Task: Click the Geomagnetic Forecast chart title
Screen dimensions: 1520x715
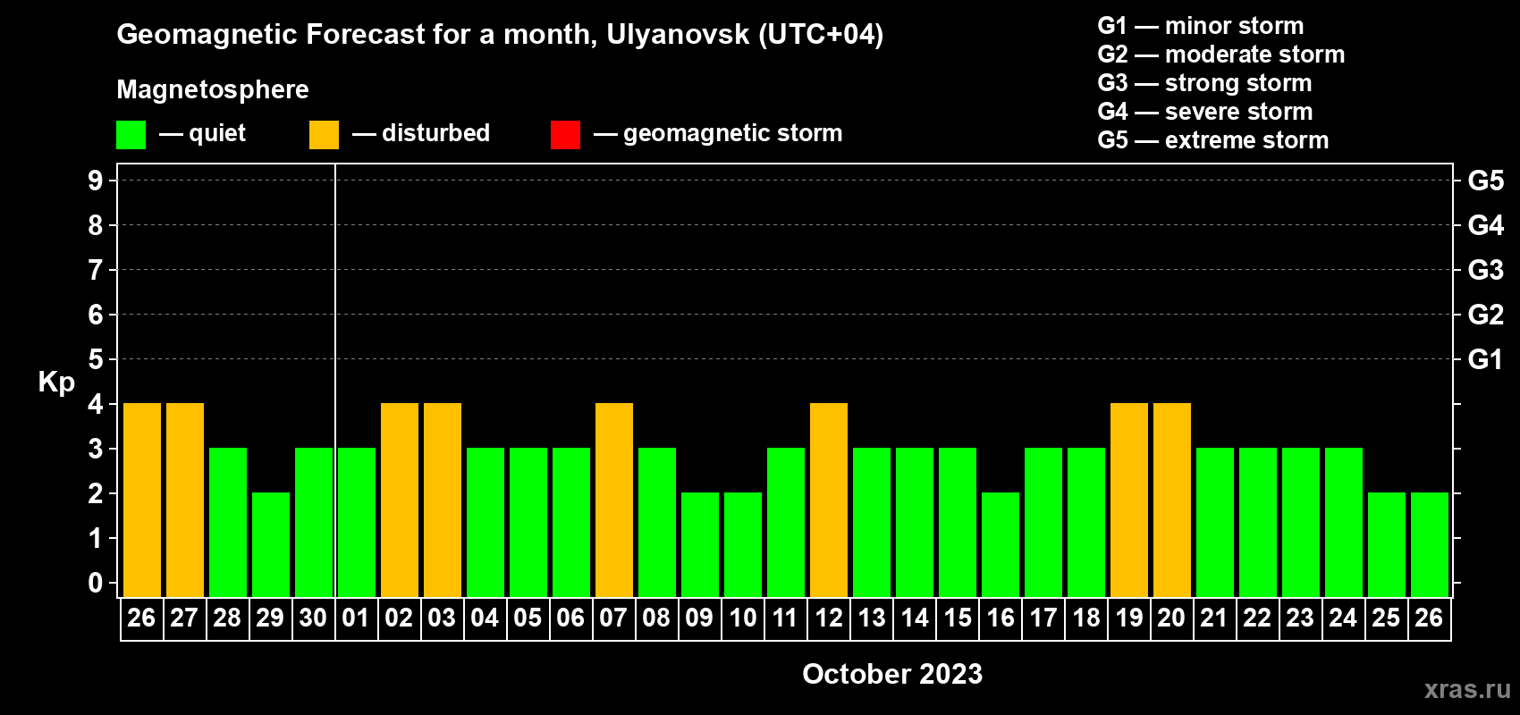Action: point(500,34)
